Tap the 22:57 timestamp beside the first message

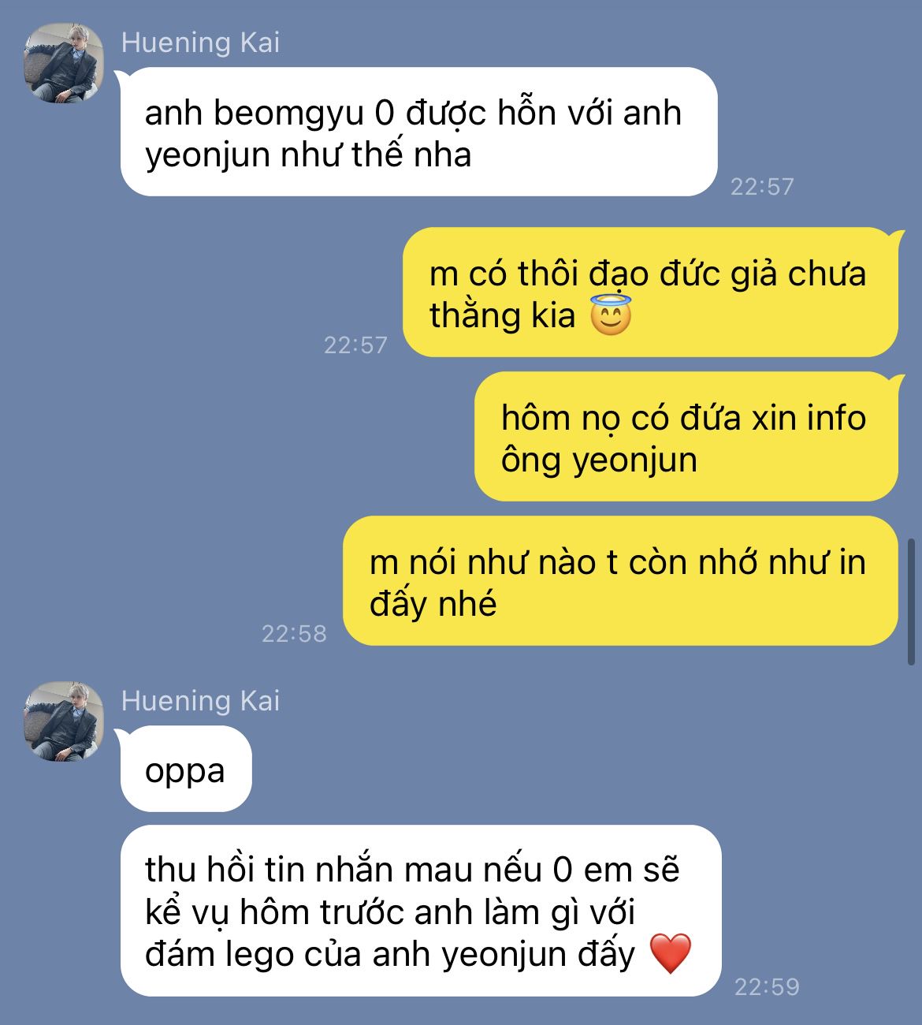coord(762,186)
